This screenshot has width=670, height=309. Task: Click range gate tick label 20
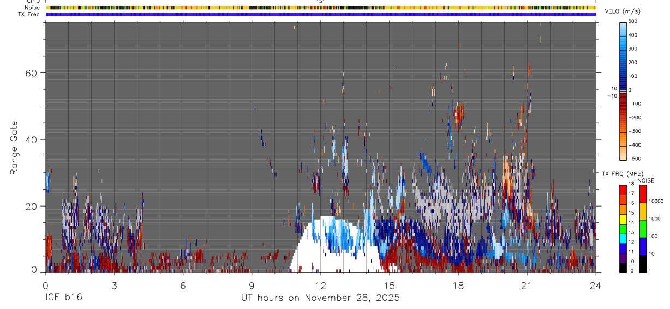click(32, 207)
